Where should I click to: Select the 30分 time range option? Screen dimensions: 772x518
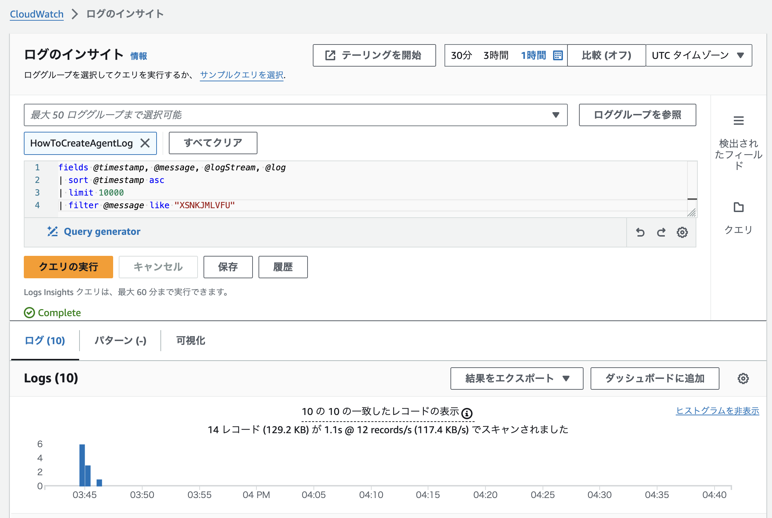pos(461,55)
